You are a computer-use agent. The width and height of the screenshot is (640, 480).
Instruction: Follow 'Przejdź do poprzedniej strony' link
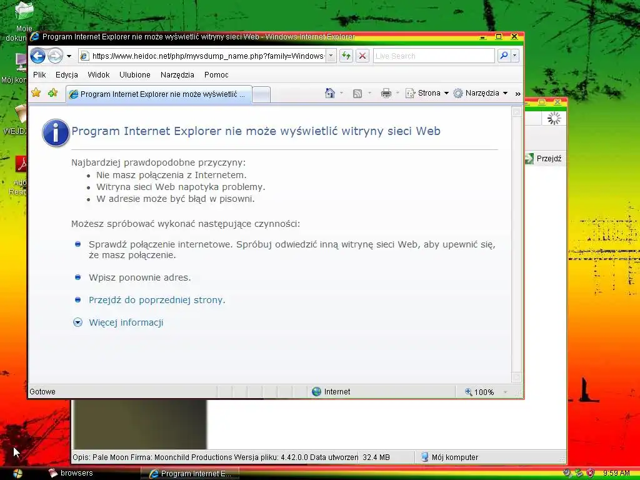(x=157, y=300)
